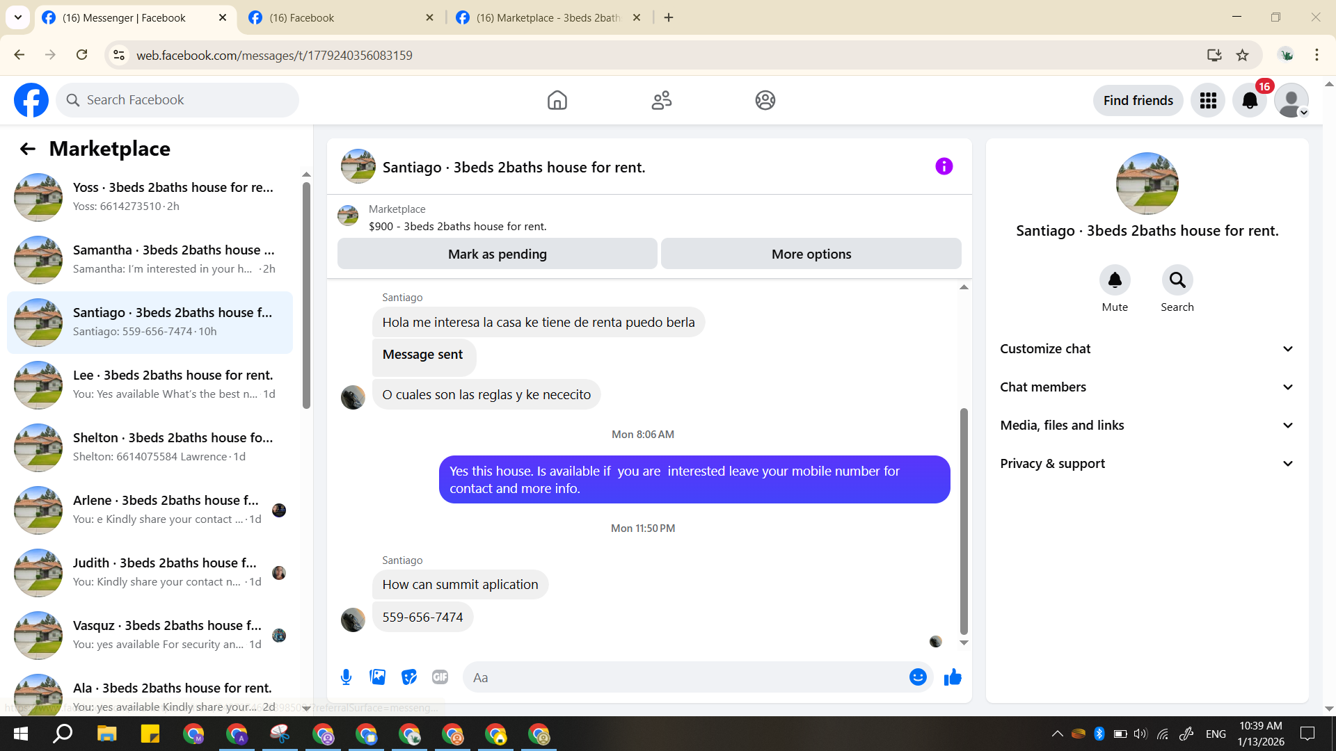Viewport: 1336px width, 751px height.
Task: Expand Customize chat section
Action: (1147, 349)
